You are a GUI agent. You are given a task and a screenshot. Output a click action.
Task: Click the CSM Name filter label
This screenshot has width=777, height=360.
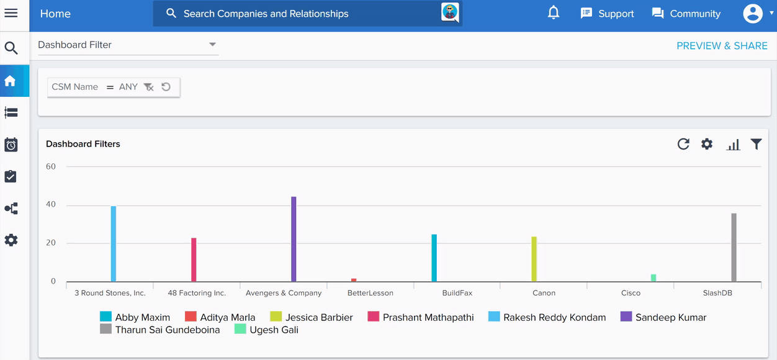[x=75, y=87]
